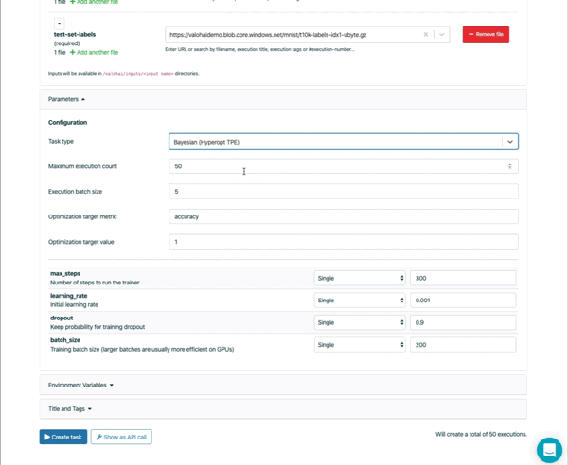Click Create task button
The image size is (568, 465).
point(62,437)
